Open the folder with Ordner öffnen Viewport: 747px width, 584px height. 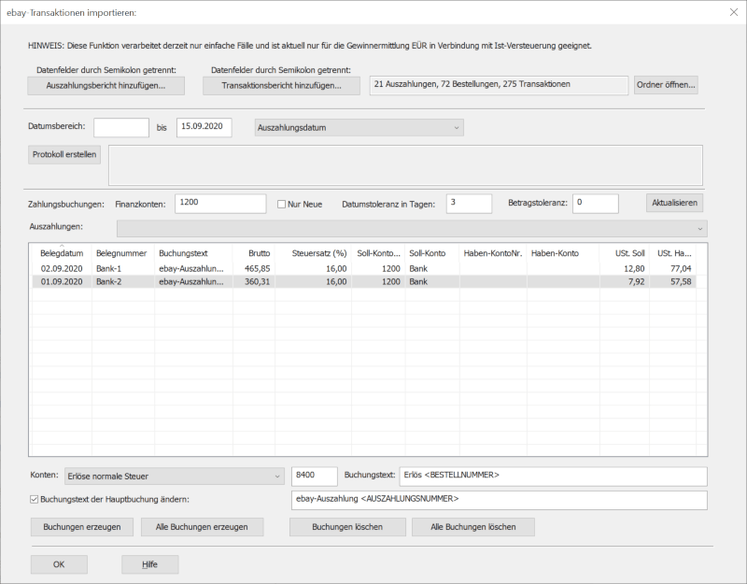(666, 85)
